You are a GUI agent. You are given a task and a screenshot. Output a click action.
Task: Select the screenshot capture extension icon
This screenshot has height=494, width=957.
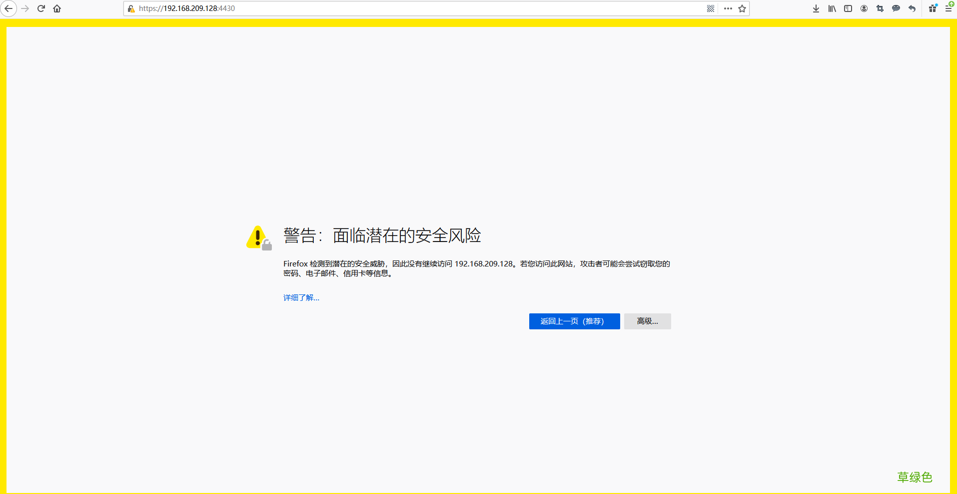coord(880,8)
